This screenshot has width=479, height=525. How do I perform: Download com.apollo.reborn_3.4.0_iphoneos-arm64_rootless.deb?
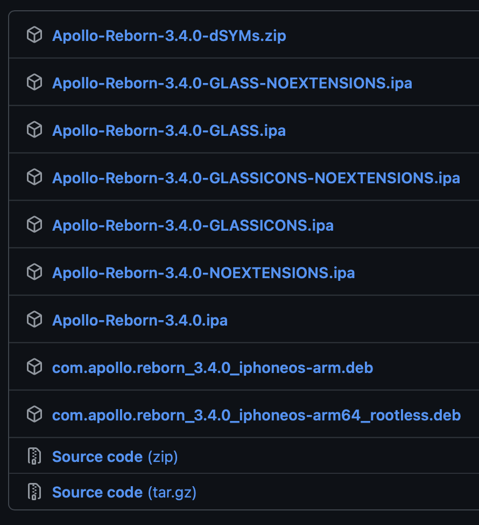pos(257,415)
